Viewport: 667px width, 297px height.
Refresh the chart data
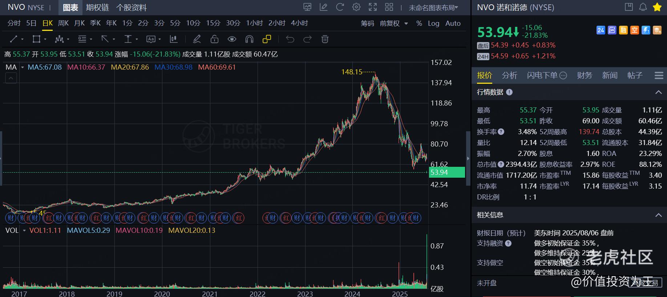[x=340, y=7]
